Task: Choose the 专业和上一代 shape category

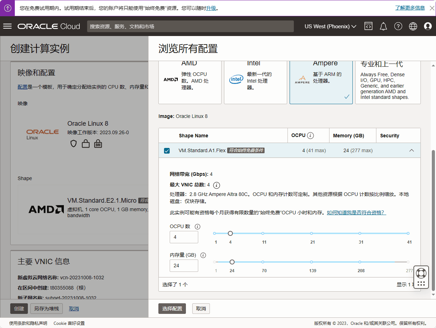Action: 388,81
